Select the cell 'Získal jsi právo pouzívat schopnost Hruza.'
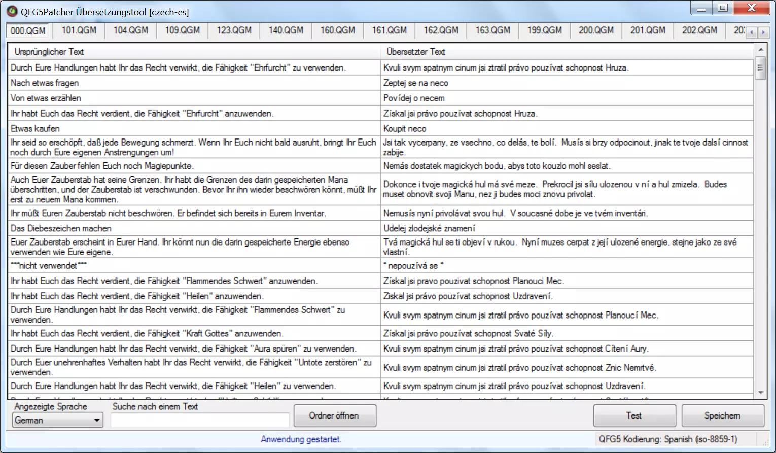The height and width of the screenshot is (453, 776). (x=567, y=113)
